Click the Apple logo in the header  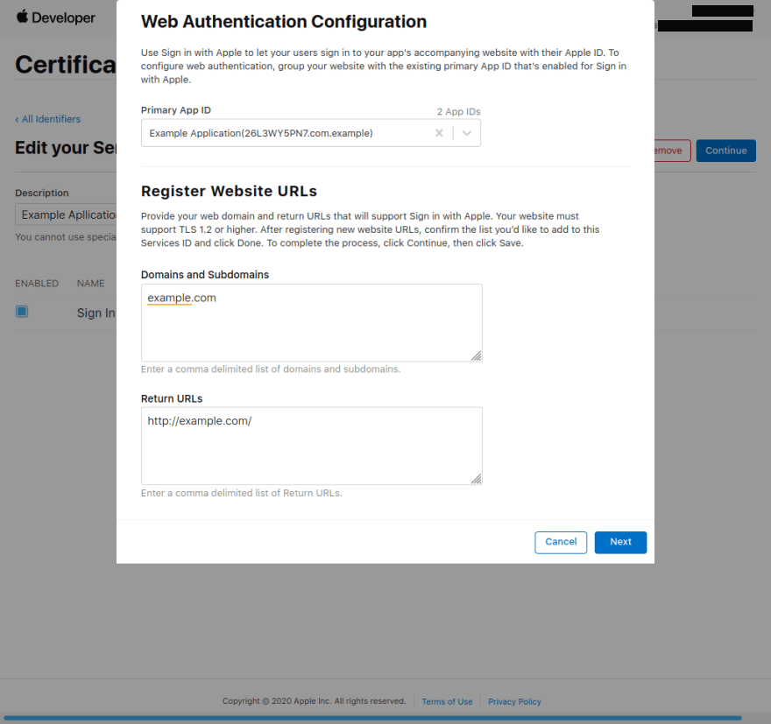click(23, 17)
